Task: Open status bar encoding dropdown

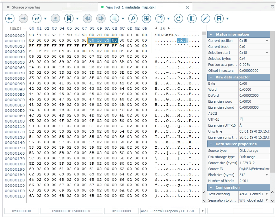Action: pos(203,211)
